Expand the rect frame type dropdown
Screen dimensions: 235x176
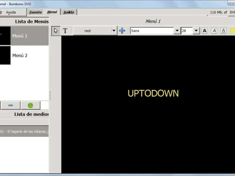(x=114, y=31)
